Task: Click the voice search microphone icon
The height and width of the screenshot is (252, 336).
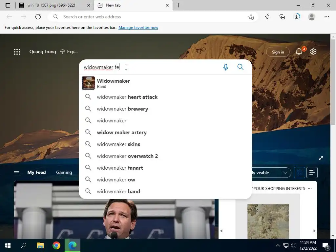Action: coord(225,67)
